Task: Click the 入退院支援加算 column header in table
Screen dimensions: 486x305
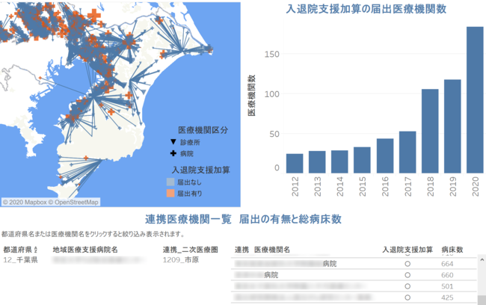Action: click(407, 249)
